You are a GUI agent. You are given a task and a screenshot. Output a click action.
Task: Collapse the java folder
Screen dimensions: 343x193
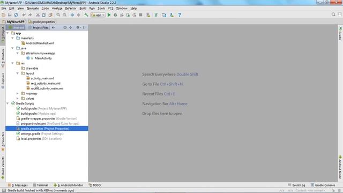[13, 48]
